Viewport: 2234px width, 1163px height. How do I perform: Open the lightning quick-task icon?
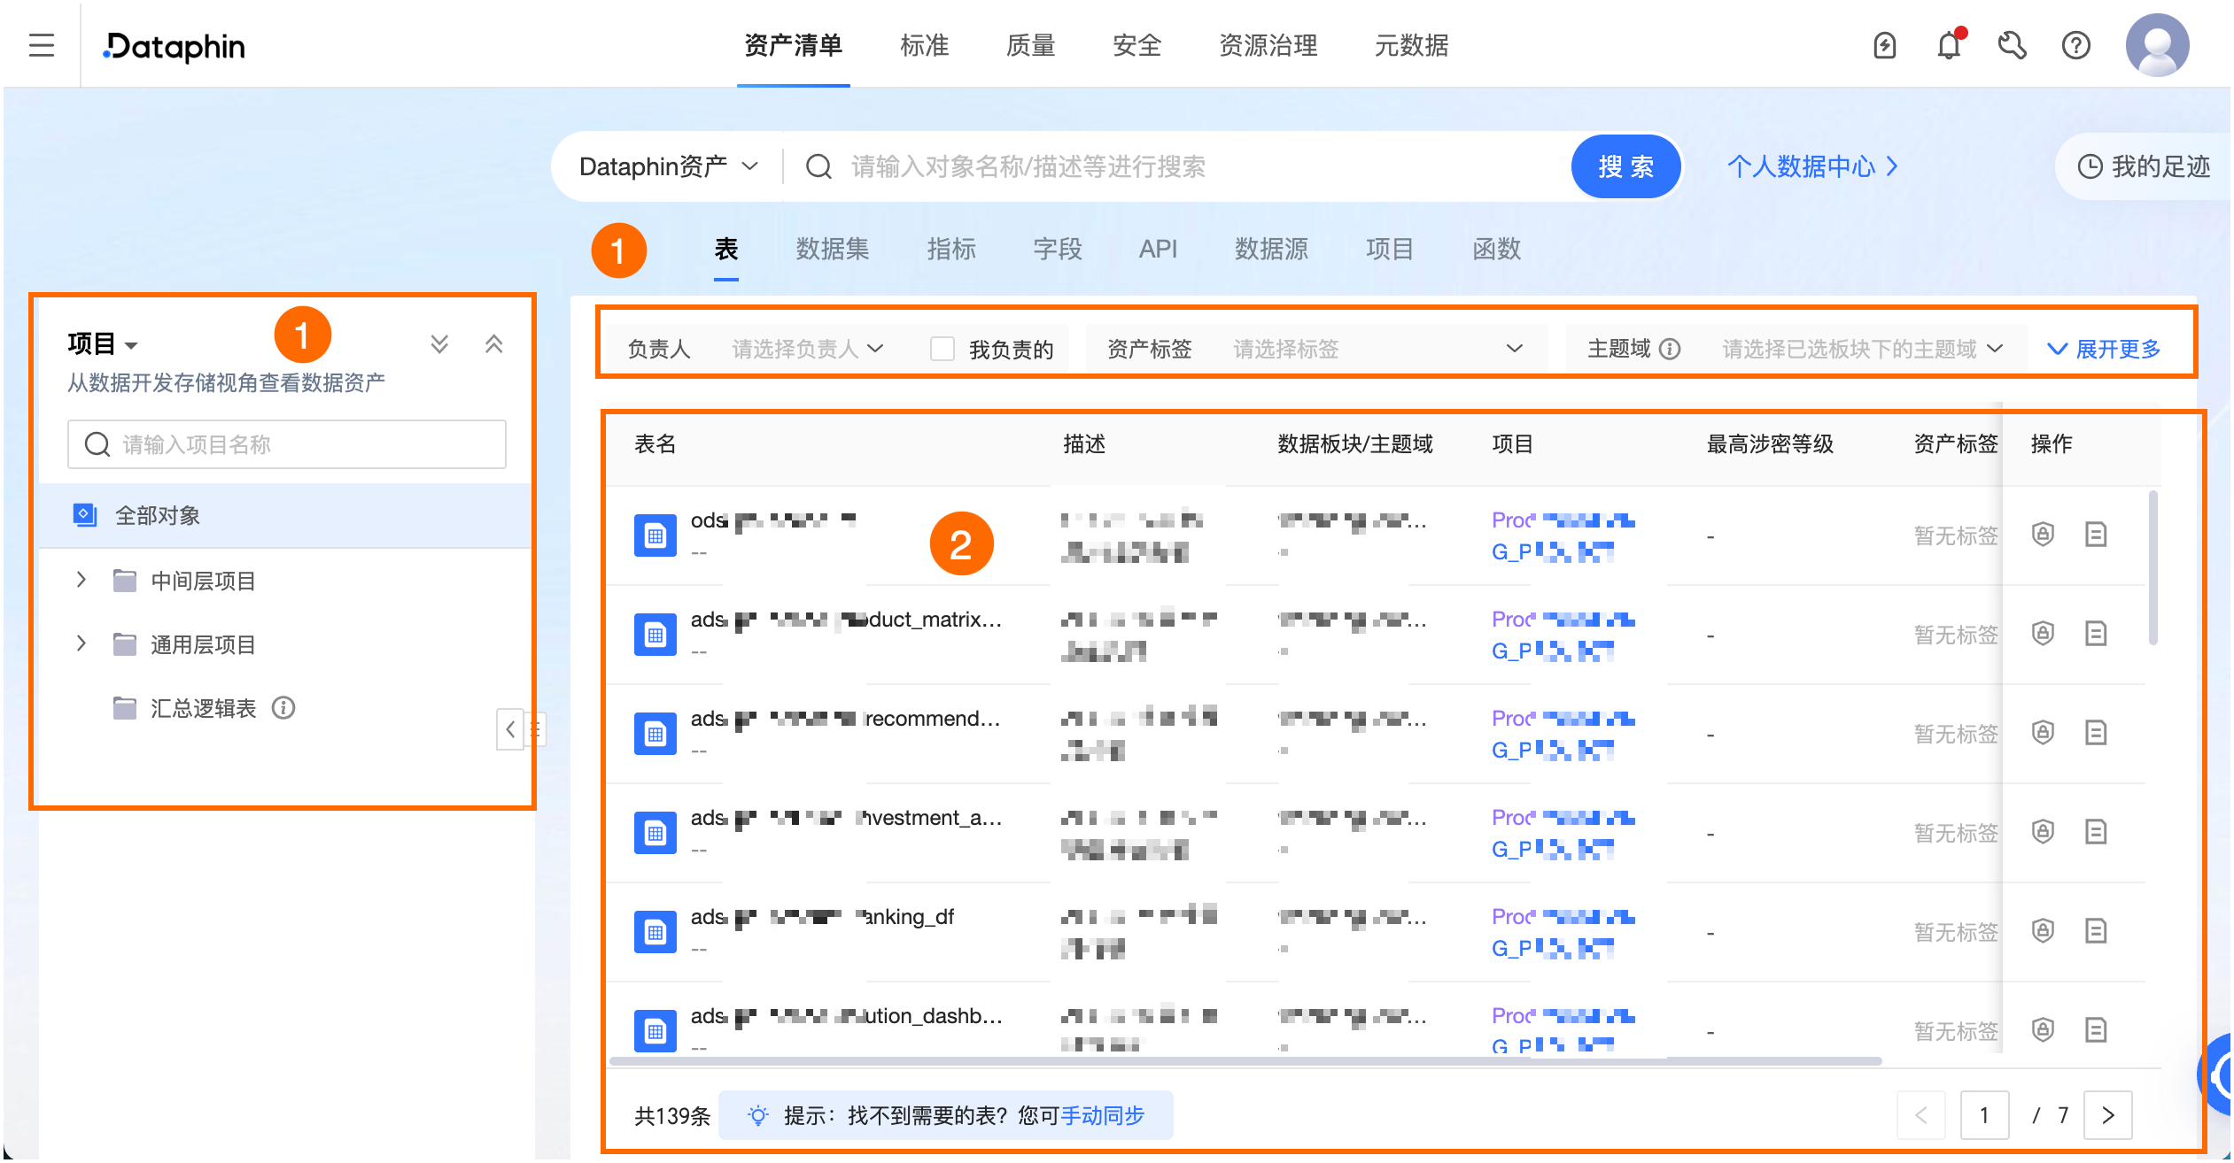click(x=1884, y=45)
